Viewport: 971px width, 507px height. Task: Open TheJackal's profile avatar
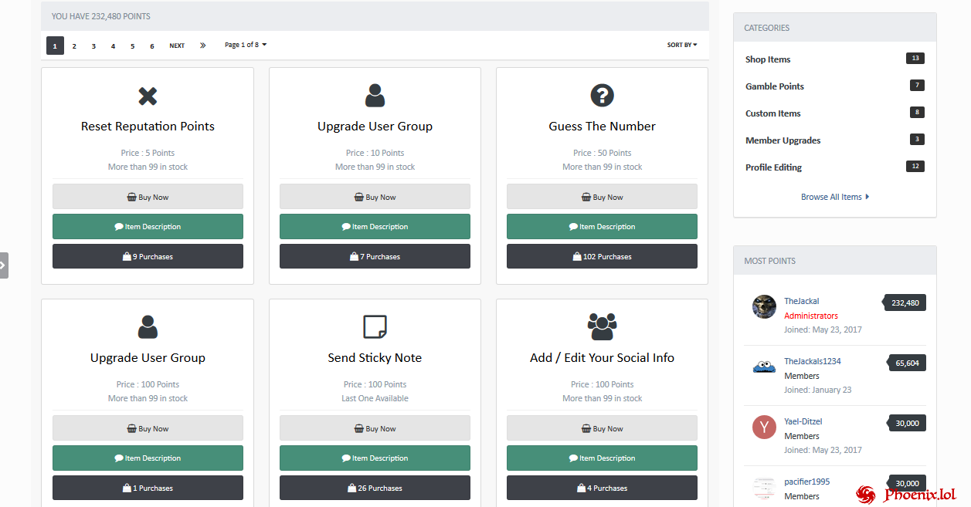(x=764, y=306)
